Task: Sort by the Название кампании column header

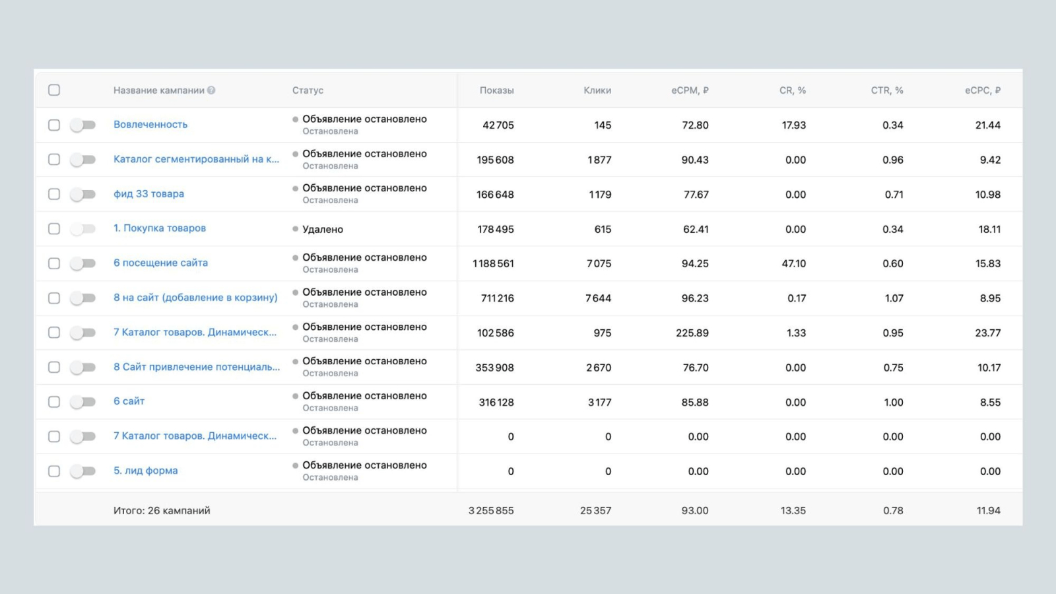Action: (159, 90)
